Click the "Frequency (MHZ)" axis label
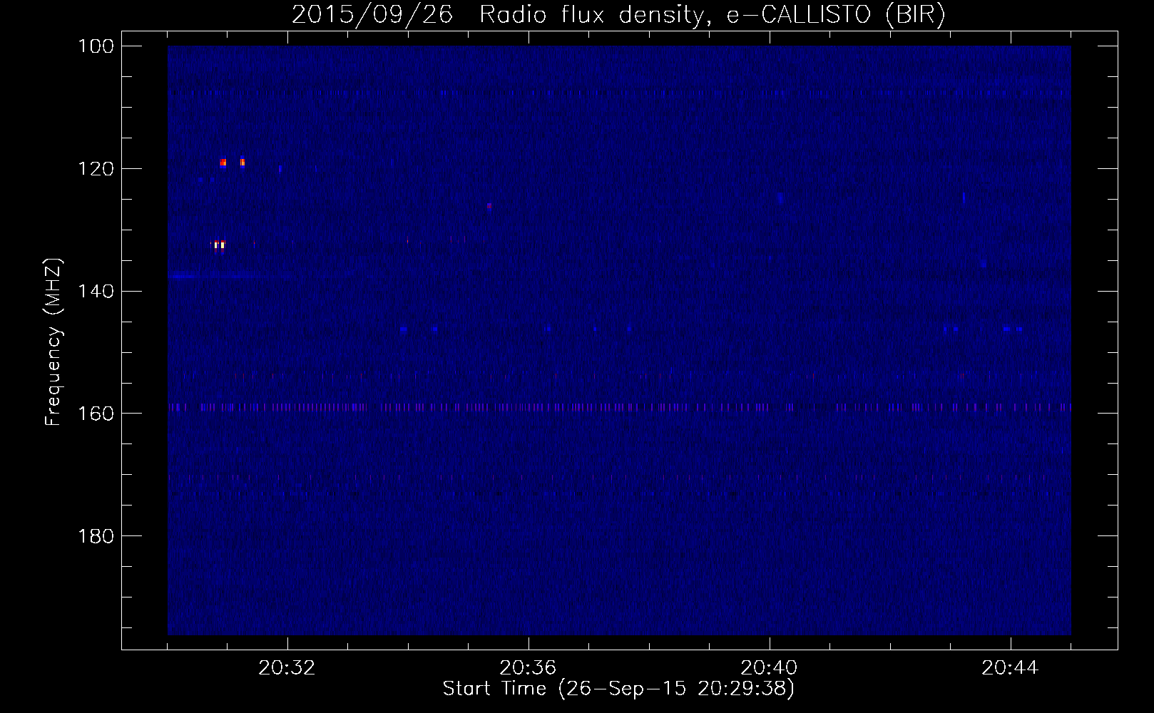The height and width of the screenshot is (713, 1154). coord(53,342)
